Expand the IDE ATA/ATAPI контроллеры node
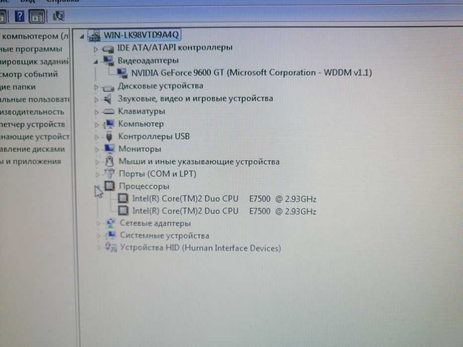This screenshot has height=347, width=463. pyautogui.click(x=96, y=49)
